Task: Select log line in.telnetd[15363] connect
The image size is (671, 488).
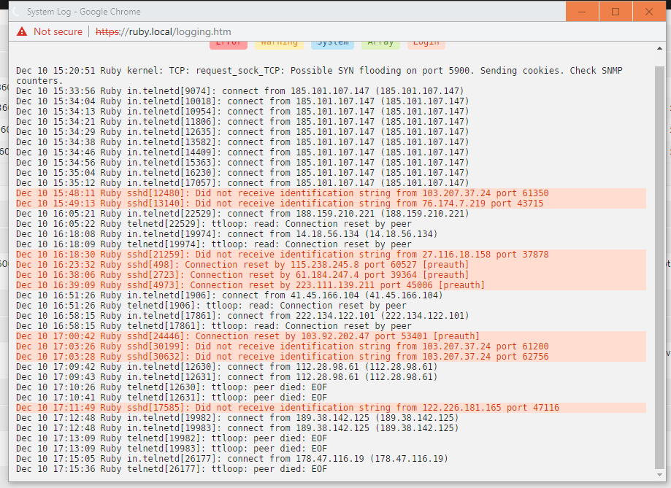Action: click(242, 163)
